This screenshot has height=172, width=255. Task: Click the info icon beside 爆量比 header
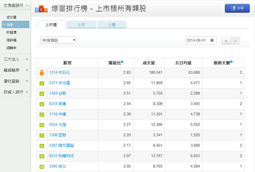pyautogui.click(x=122, y=62)
